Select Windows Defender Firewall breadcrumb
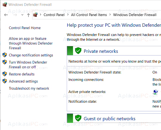 135,15
